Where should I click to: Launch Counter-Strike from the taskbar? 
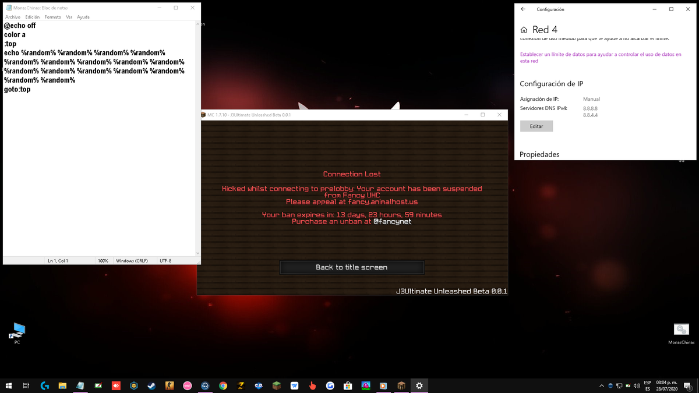[170, 385]
